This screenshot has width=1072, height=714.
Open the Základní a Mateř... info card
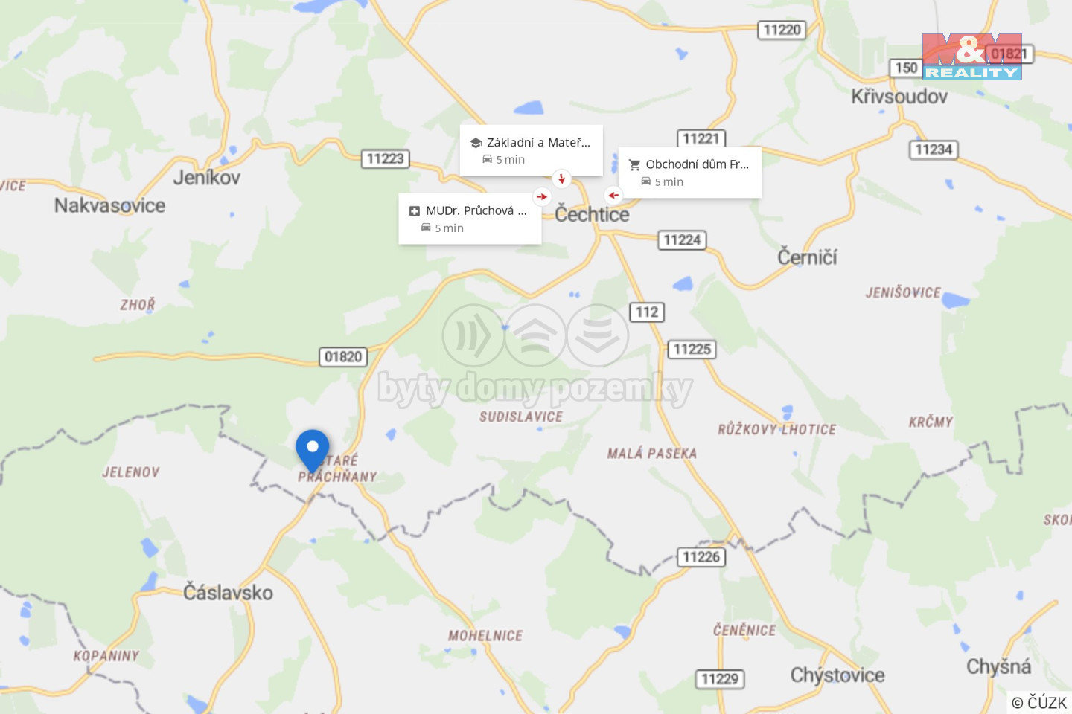tap(531, 150)
